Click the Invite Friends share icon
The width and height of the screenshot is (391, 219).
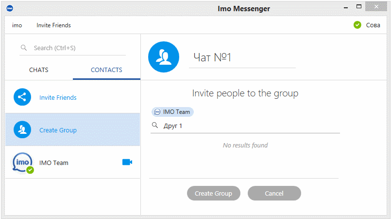(22, 97)
